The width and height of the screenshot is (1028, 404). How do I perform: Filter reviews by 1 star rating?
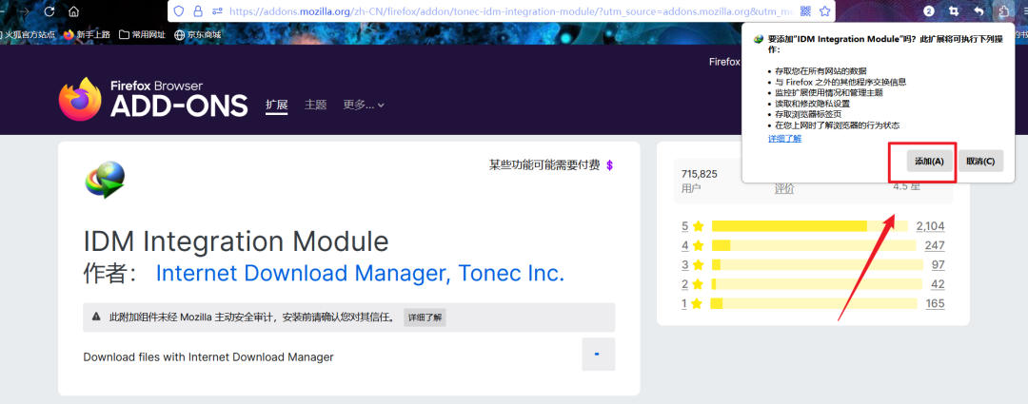tap(692, 303)
